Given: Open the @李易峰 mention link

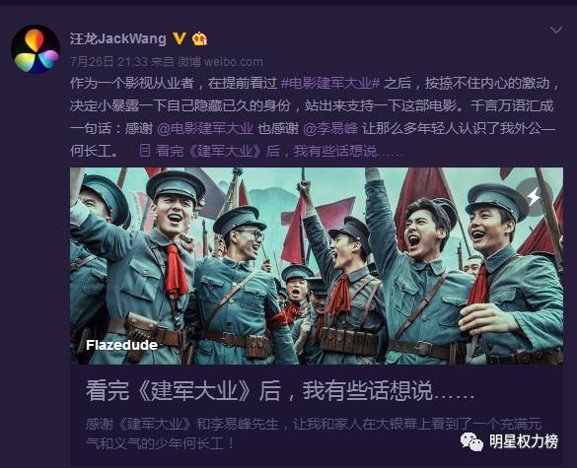Looking at the screenshot, I should coord(330,129).
